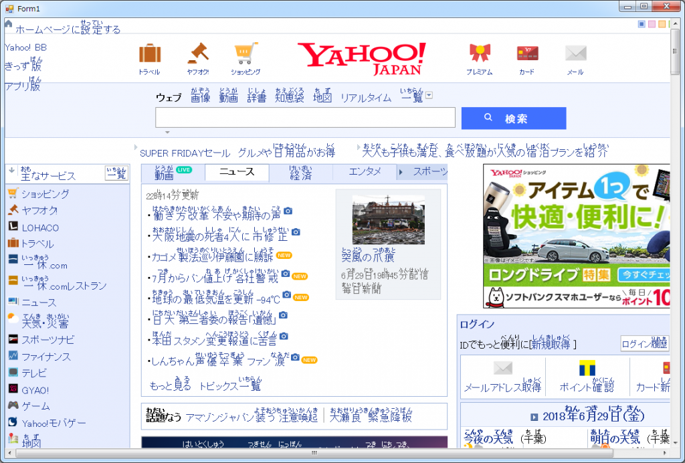Click the ログイン履歴 button
685x463 pixels.
644,343
